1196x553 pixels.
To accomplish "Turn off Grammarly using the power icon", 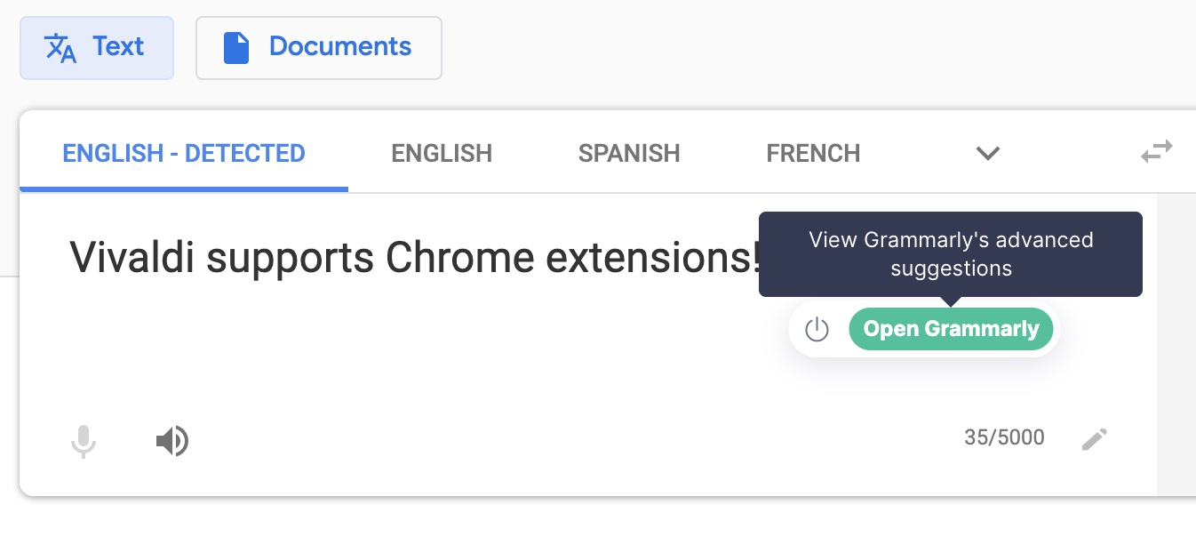I will click(817, 330).
